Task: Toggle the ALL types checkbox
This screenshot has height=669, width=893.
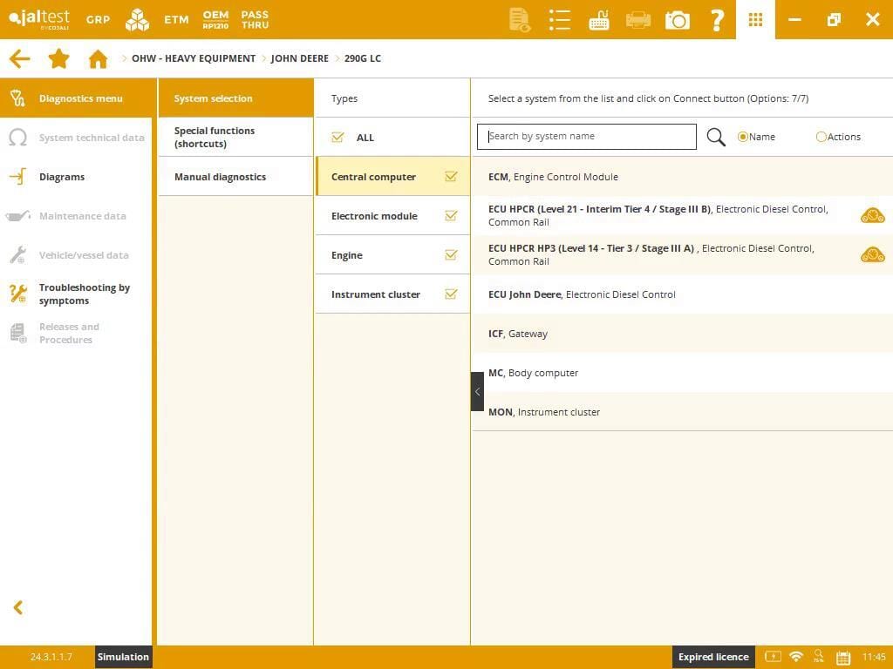Action: pos(338,137)
